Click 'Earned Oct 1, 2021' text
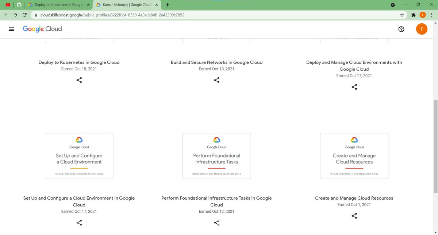This screenshot has width=438, height=235. (354, 205)
